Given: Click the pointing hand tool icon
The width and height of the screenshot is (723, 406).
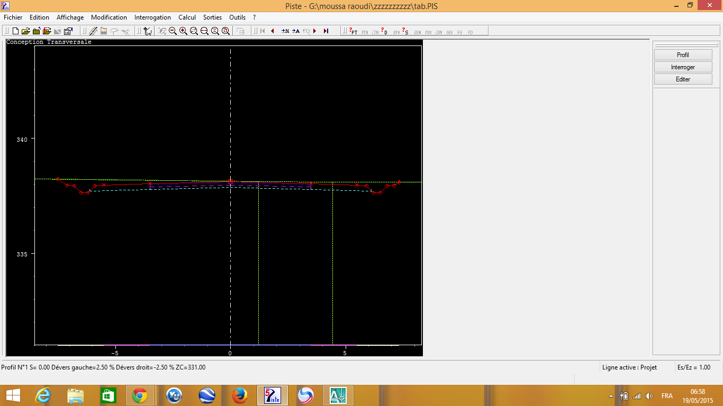Looking at the screenshot, I should 147,31.
